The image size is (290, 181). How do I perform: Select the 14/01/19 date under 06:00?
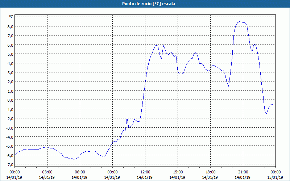pos(79,177)
